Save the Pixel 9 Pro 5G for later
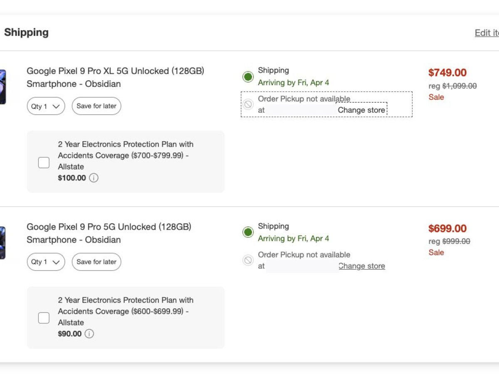 point(96,262)
